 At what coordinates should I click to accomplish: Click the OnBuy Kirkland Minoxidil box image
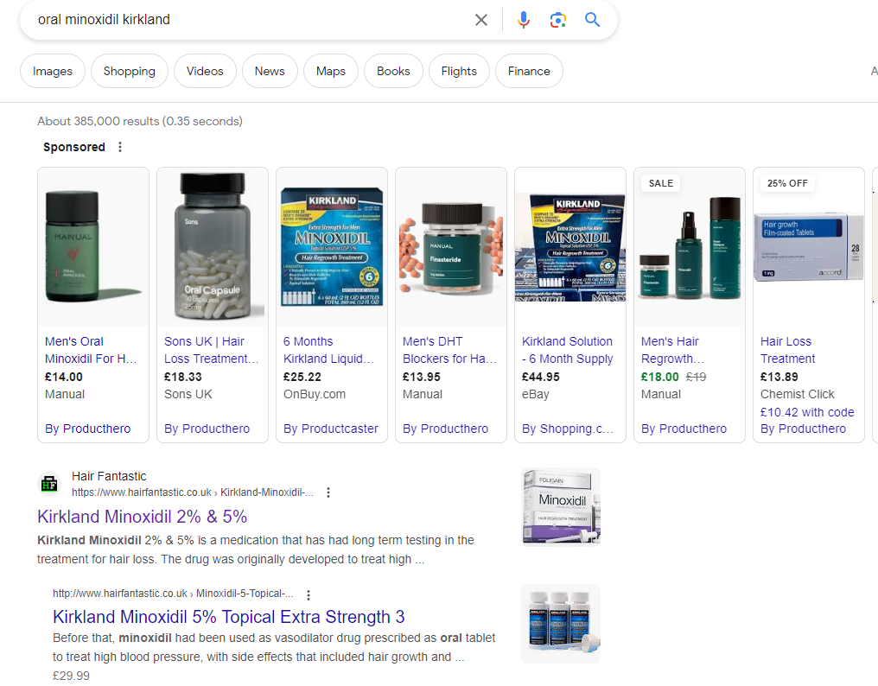pos(332,247)
